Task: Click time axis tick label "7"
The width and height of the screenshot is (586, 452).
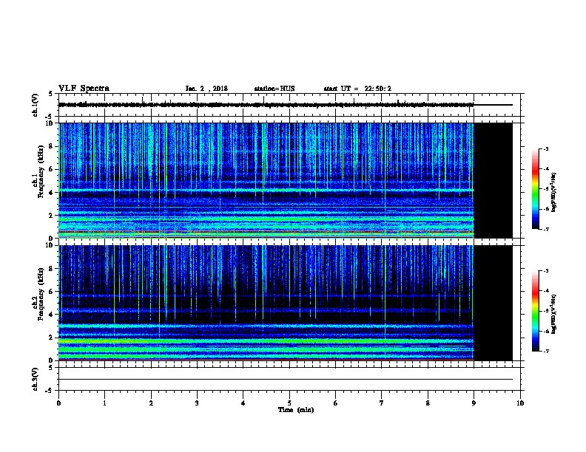Action: click(381, 403)
